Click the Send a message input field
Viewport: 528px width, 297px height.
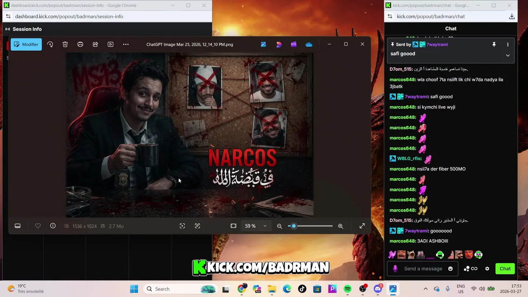point(423,269)
